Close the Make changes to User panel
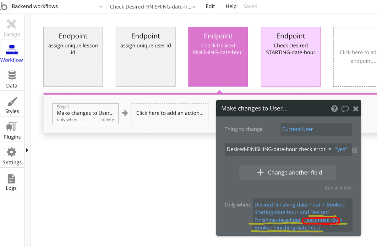Viewport: 377px width, 247px height. click(x=356, y=109)
